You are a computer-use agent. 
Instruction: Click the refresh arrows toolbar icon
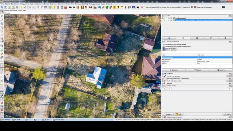46,7
